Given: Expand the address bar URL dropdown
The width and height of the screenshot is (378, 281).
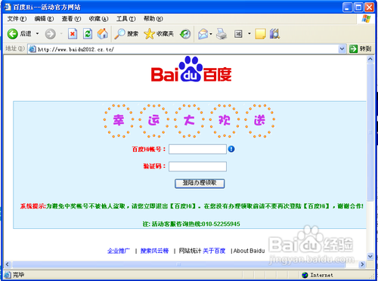Looking at the screenshot, I should click(x=342, y=49).
